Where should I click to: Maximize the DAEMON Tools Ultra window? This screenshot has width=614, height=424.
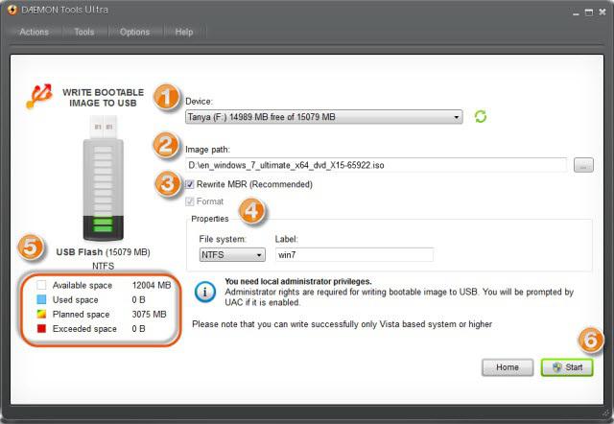588,12
